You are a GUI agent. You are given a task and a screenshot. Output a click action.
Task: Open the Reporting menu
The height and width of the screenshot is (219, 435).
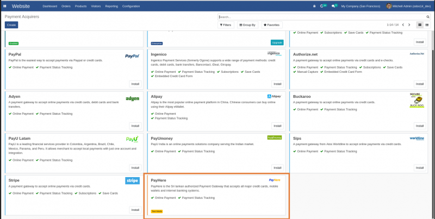point(111,6)
